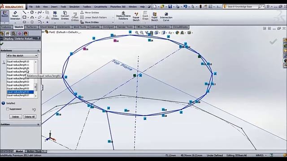
Task: Collapse the Relations section
Action: [38, 51]
